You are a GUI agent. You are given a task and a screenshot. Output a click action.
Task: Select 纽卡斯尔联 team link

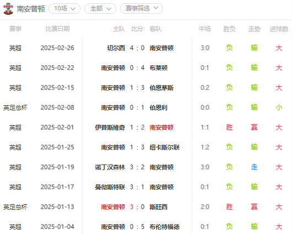164,147
